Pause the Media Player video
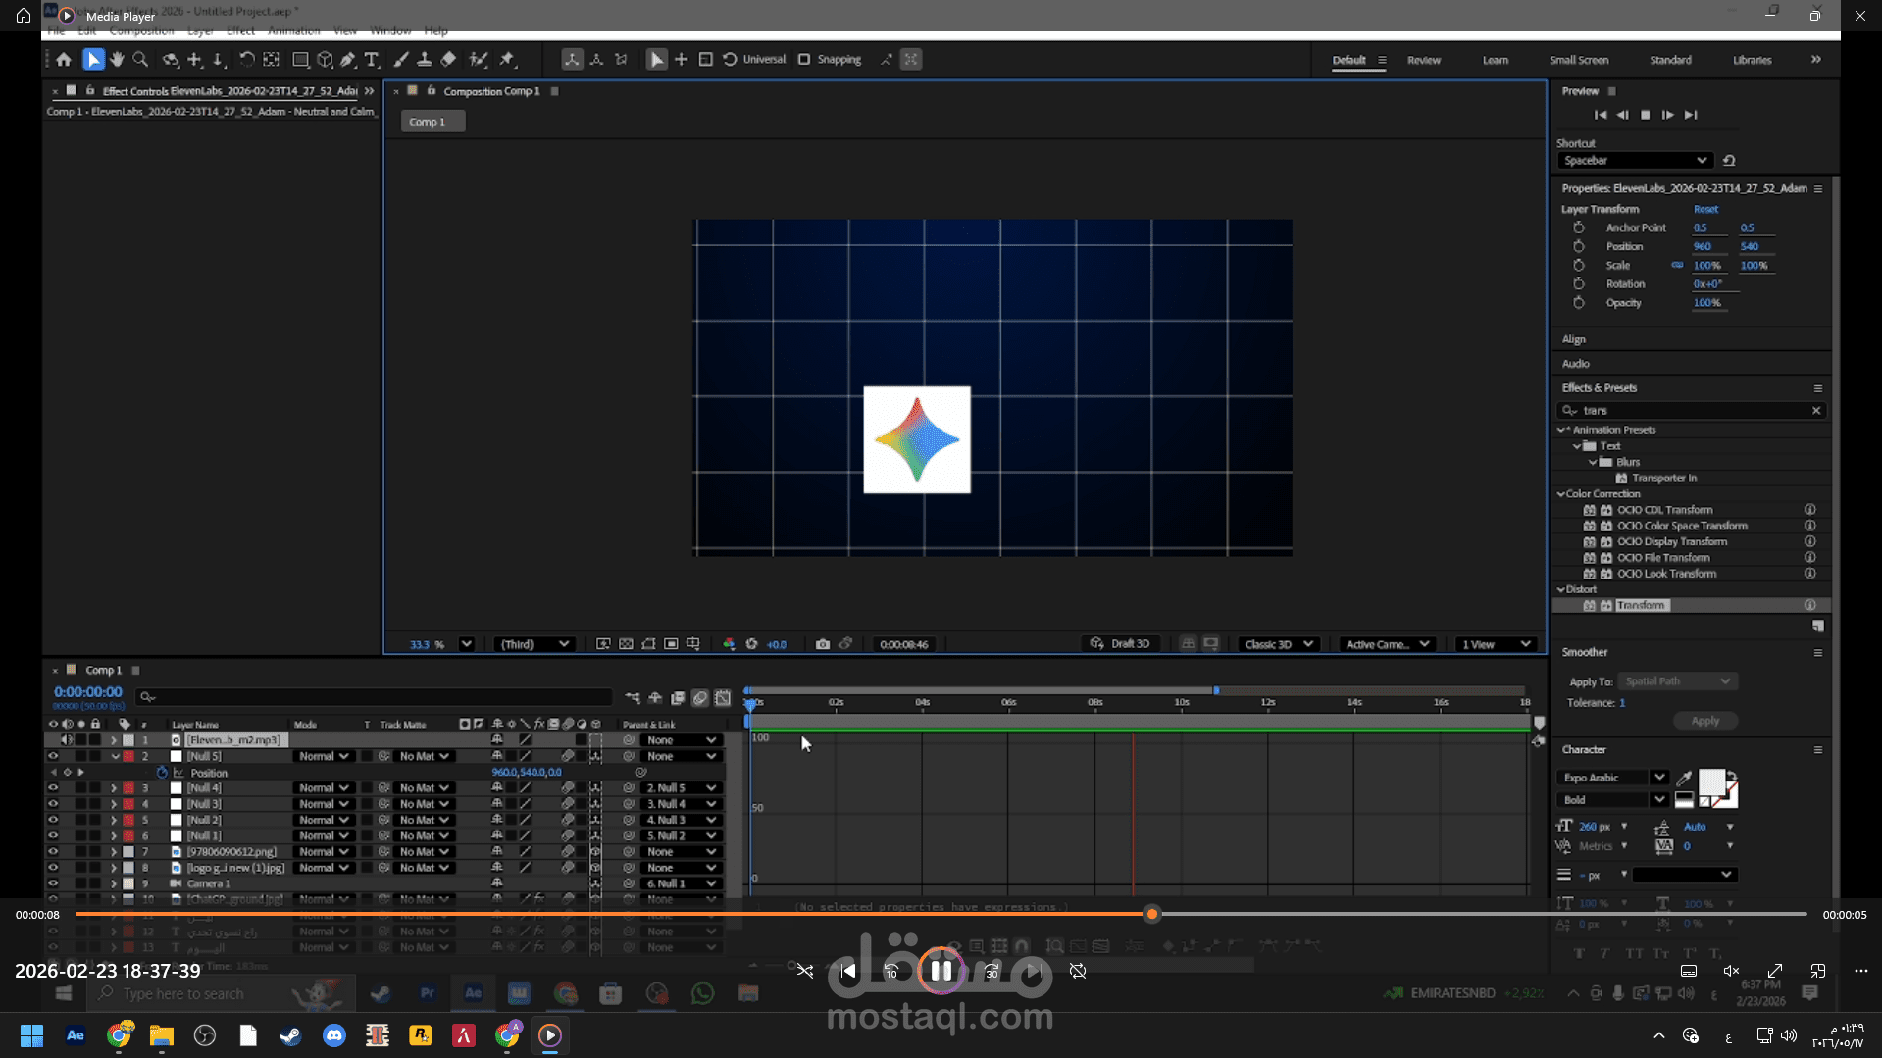Screen dimensions: 1882x1058 [941, 971]
